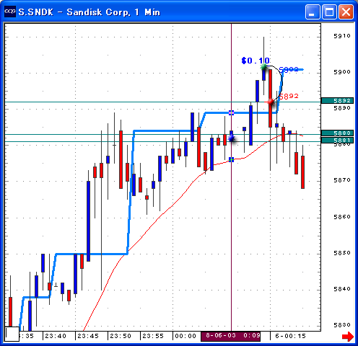
Task: Click the pink square marker on cursor line
Action: point(231,112)
